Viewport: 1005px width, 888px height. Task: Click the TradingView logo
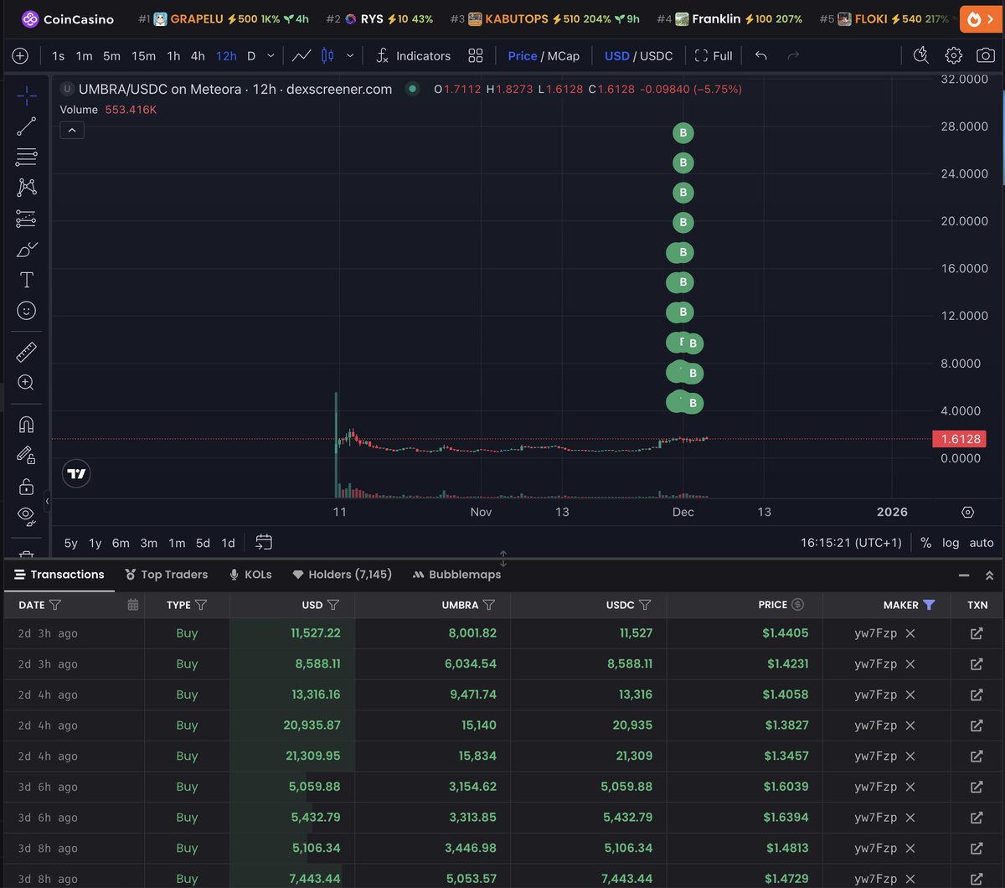pos(76,473)
